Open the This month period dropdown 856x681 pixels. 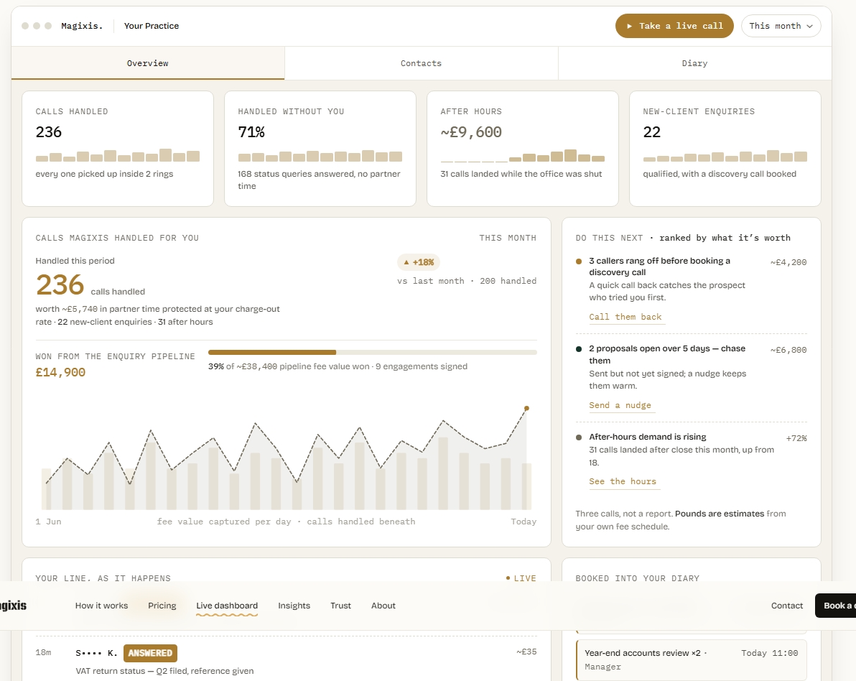click(781, 26)
